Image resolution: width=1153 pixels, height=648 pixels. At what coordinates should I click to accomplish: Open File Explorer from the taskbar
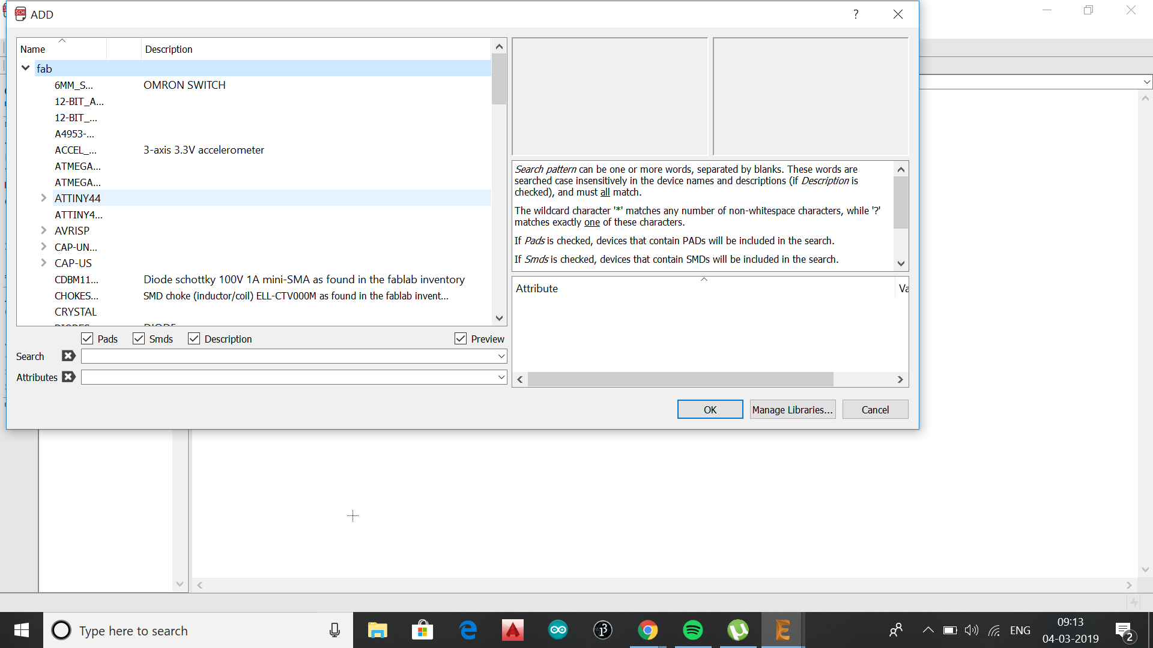[x=377, y=630]
